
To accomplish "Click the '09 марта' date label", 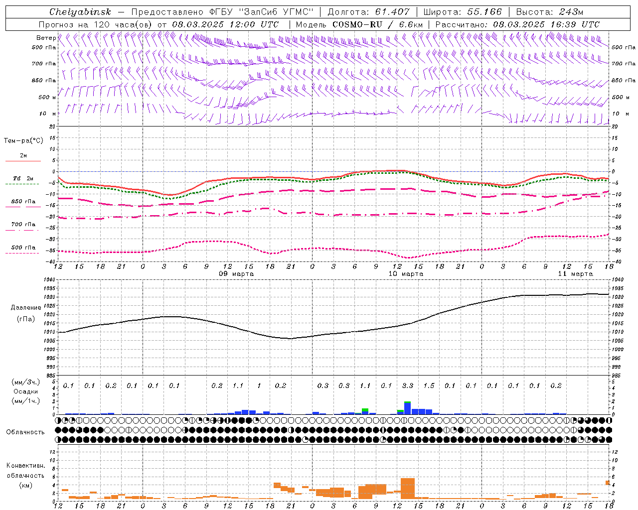I will pyautogui.click(x=237, y=274).
